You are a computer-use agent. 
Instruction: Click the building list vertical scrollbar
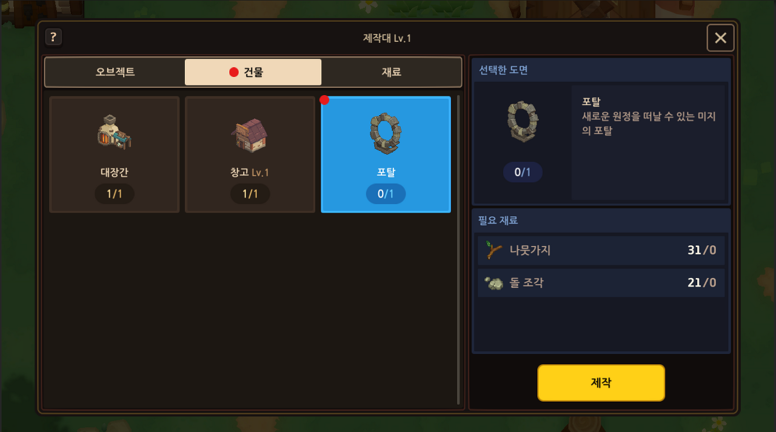[458, 250]
